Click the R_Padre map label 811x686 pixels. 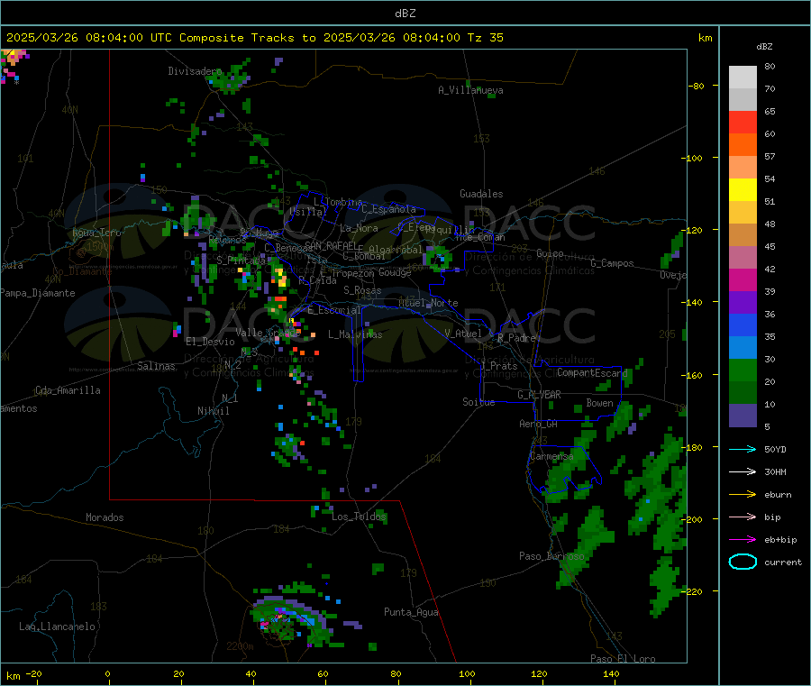pyautogui.click(x=516, y=338)
